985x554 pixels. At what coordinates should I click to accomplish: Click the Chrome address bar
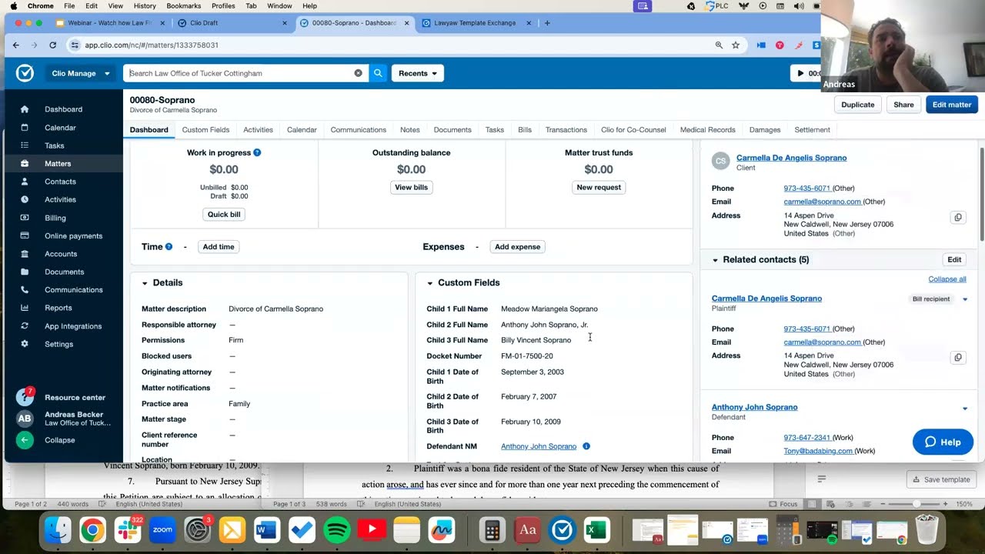(392, 45)
